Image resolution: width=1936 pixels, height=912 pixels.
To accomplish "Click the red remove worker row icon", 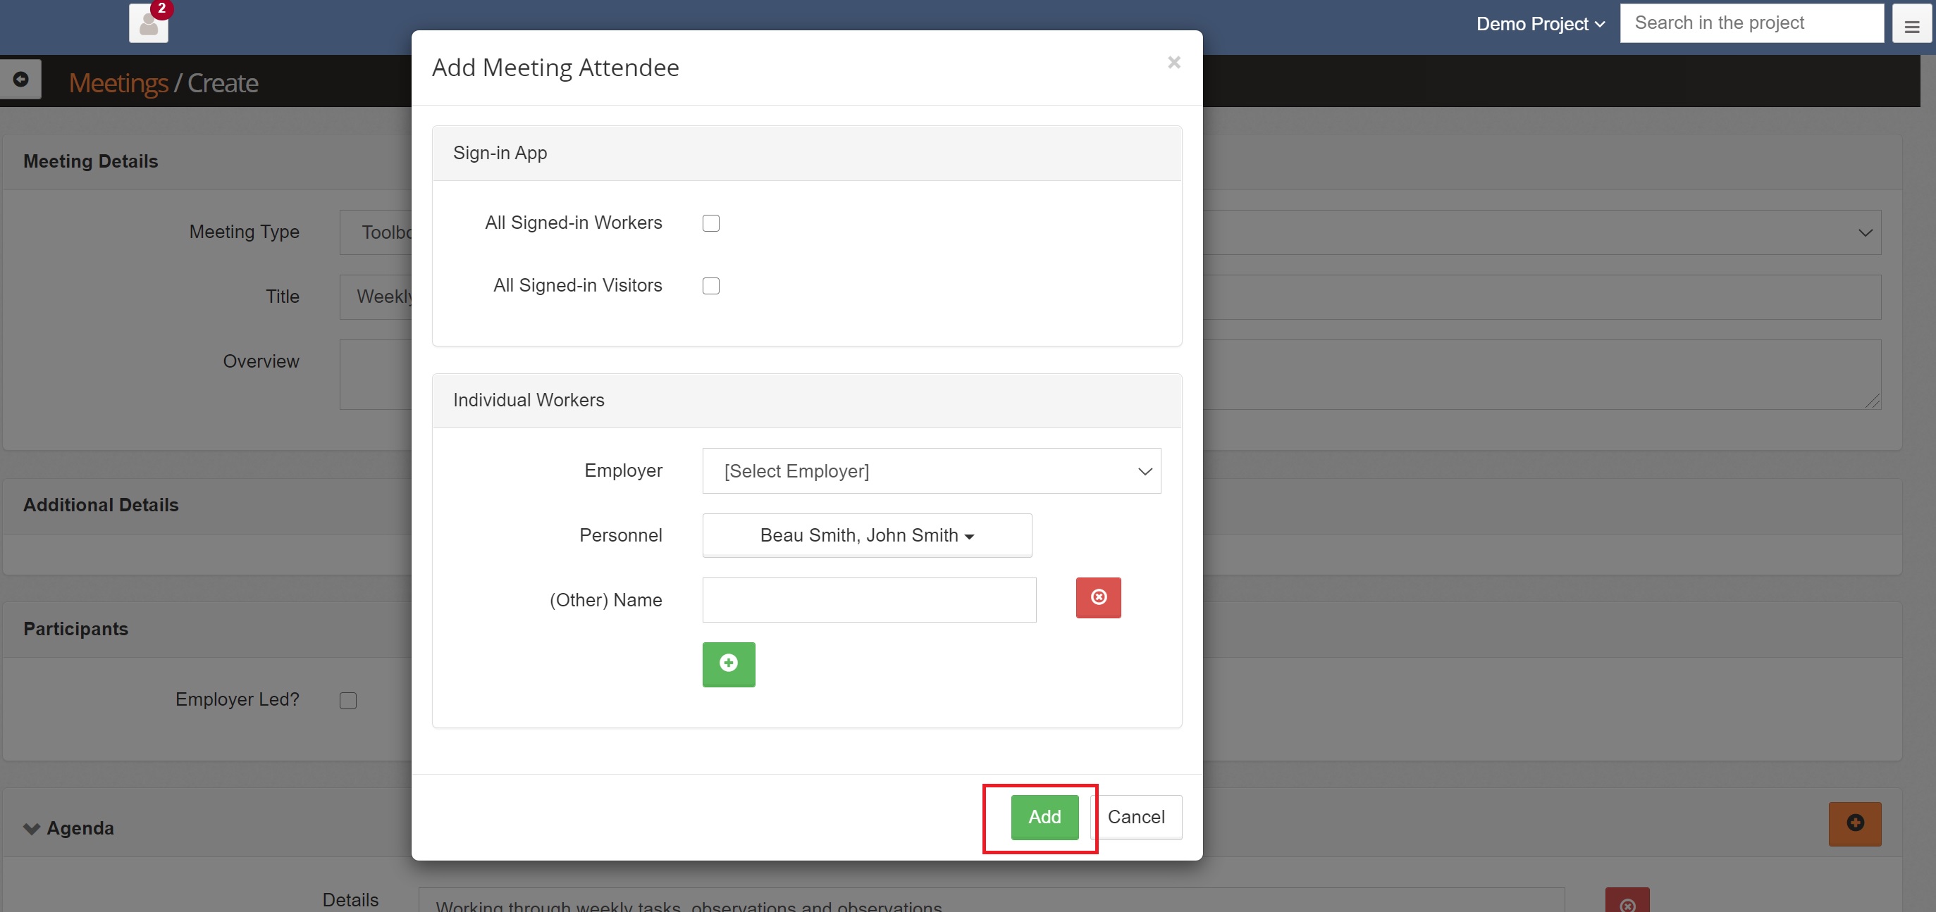I will click(x=1098, y=597).
